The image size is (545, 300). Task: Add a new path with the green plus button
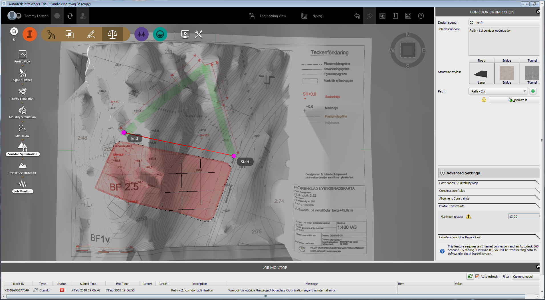coord(533,91)
